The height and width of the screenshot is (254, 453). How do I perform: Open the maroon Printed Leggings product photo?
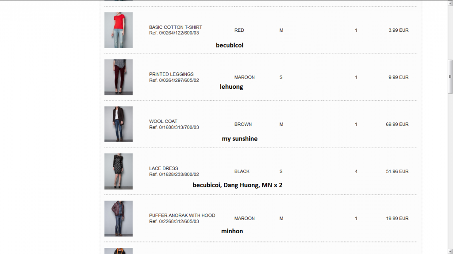pos(119,77)
